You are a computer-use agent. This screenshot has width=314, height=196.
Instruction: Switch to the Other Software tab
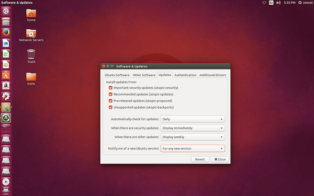point(144,75)
